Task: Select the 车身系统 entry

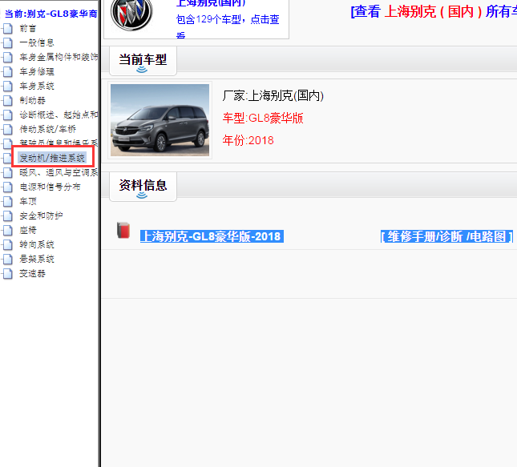Action: 37,87
